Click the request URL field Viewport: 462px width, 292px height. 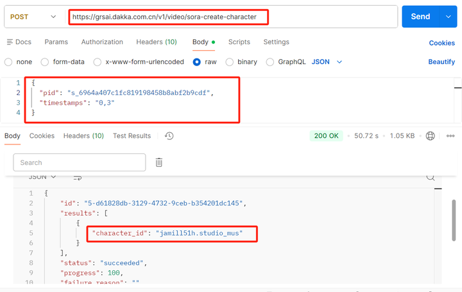click(231, 17)
